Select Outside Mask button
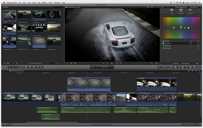 click(x=185, y=64)
